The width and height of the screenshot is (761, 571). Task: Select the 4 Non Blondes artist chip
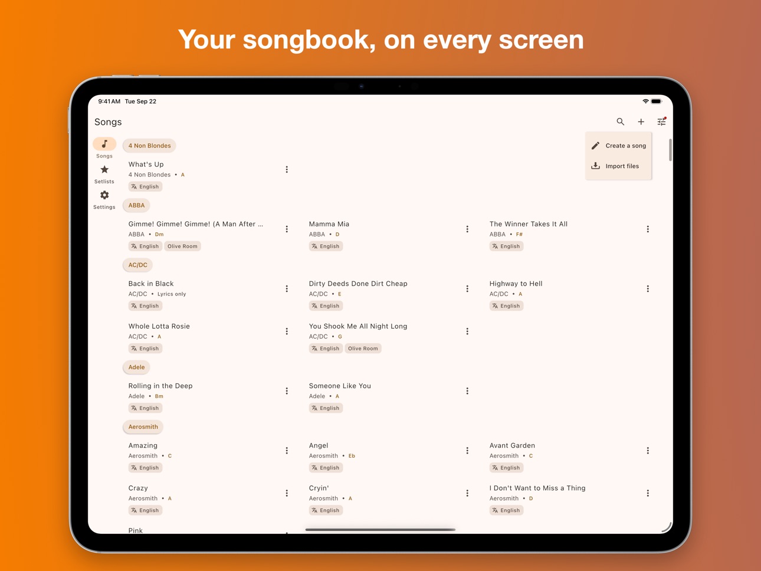[x=150, y=146]
